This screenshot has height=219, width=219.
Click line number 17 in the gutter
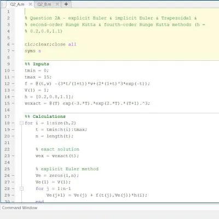click(x=7, y=117)
